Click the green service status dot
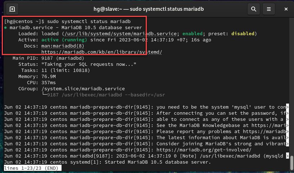Image resolution: width=294 pixels, height=173 pixels. [6, 28]
